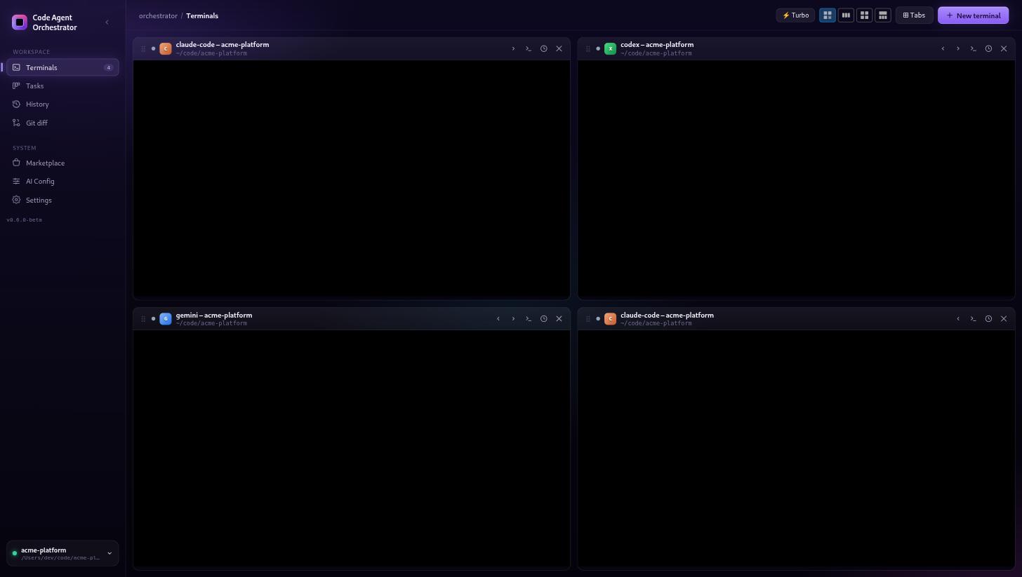Create a new terminal
The image size is (1022, 577).
pos(973,15)
